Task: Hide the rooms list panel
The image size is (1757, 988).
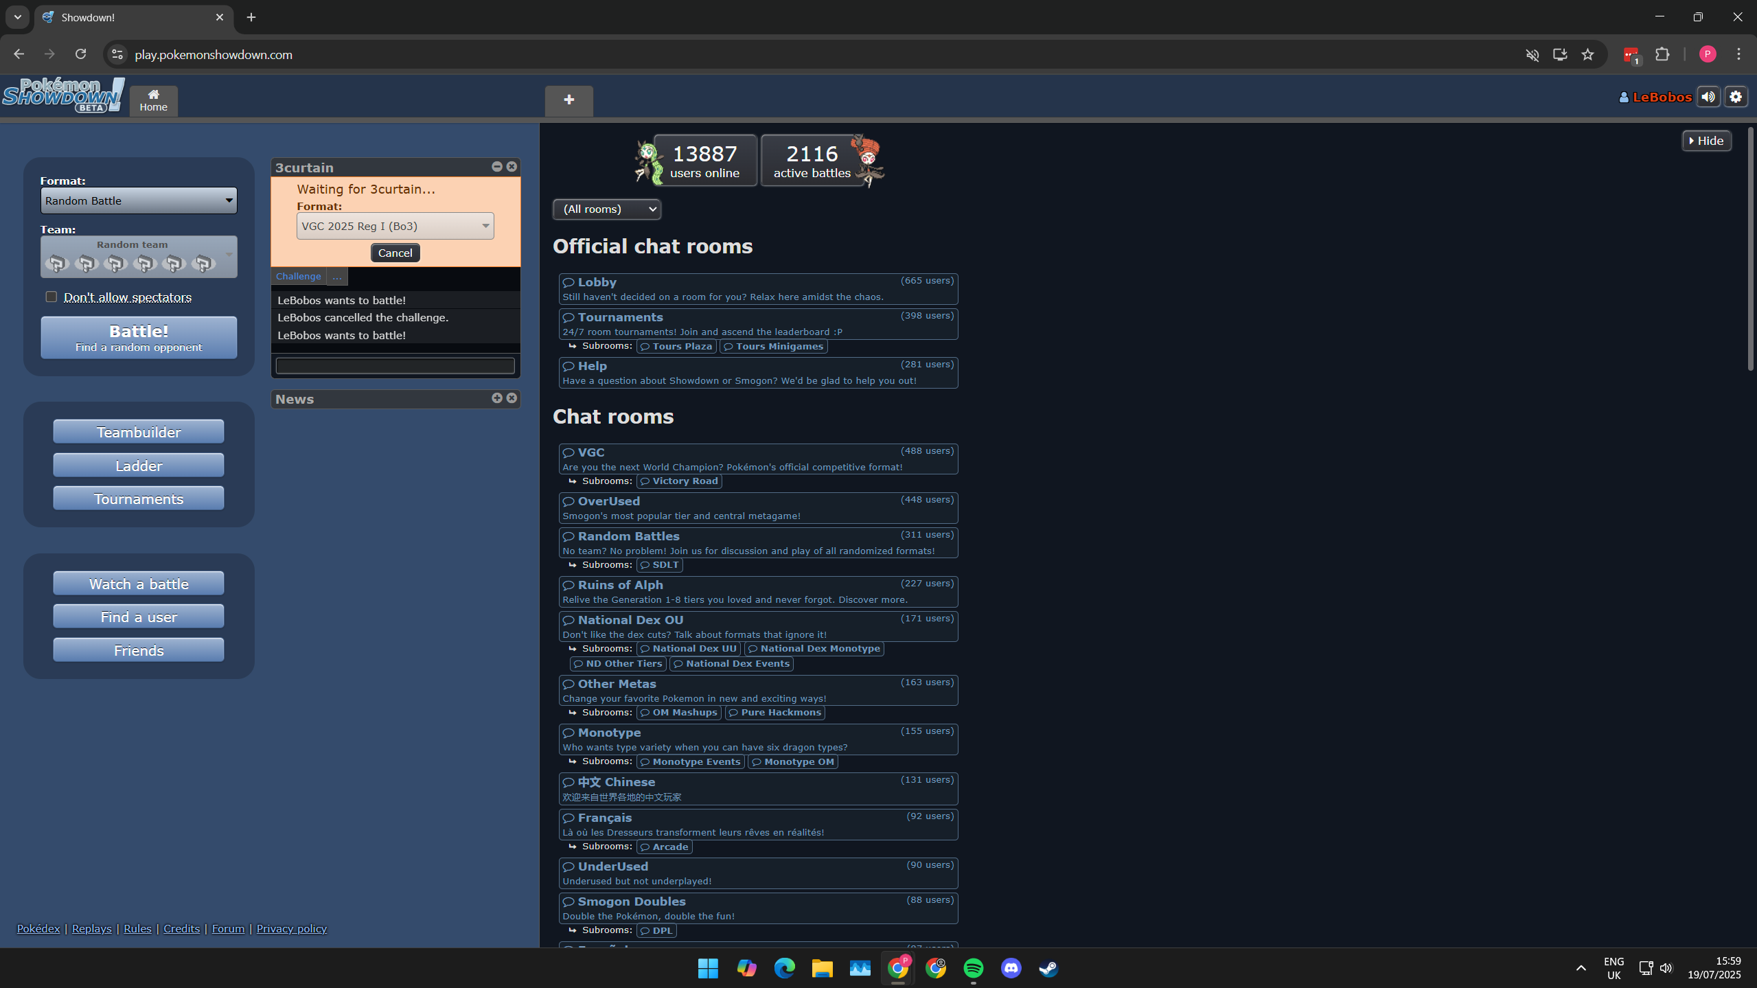Action: 1706,141
